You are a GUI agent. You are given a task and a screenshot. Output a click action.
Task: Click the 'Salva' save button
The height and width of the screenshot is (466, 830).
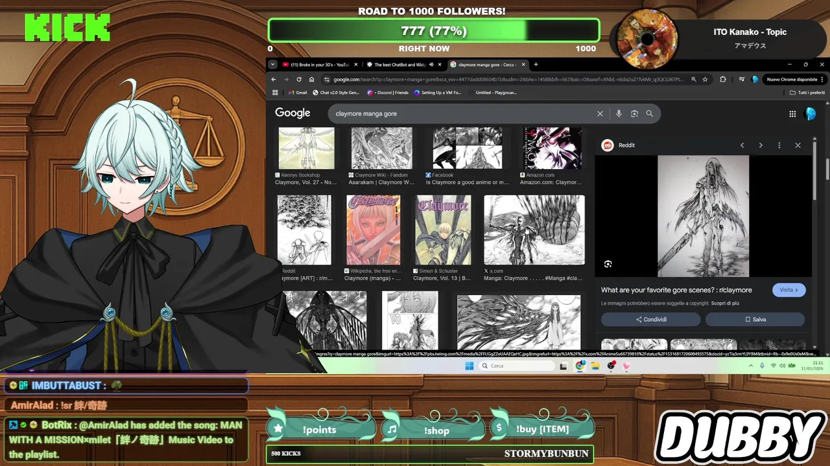755,319
